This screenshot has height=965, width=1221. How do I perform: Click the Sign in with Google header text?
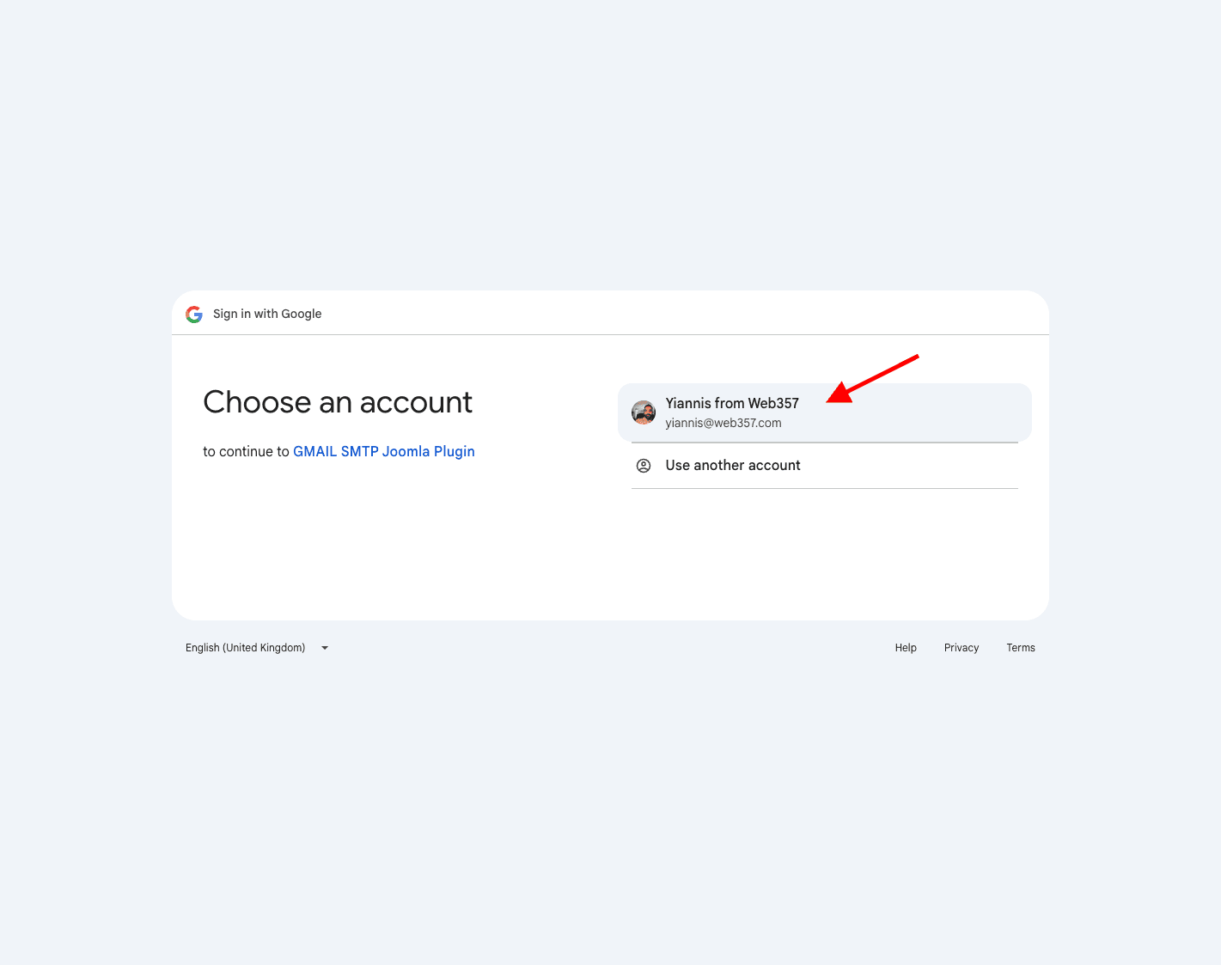tap(267, 315)
